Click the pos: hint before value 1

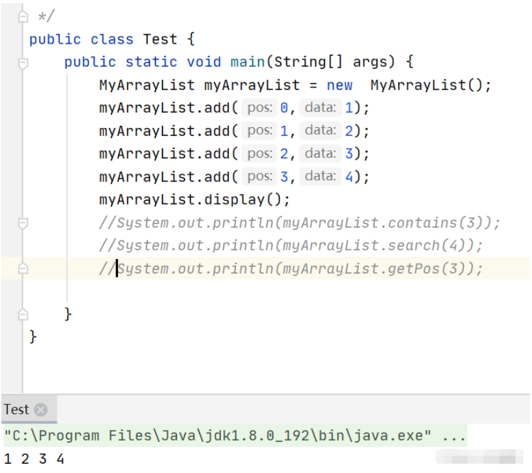coord(259,131)
